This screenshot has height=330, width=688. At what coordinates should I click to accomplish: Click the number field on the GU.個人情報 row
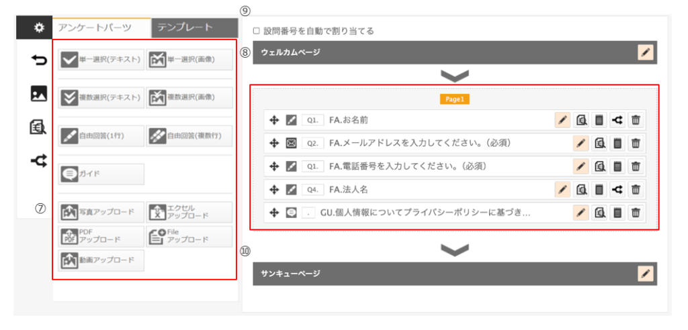309,213
